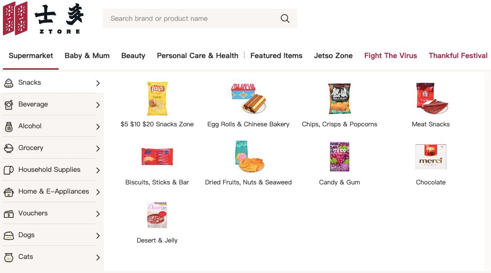Click the Grocery bowl icon
This screenshot has height=273, width=491.
[8, 148]
